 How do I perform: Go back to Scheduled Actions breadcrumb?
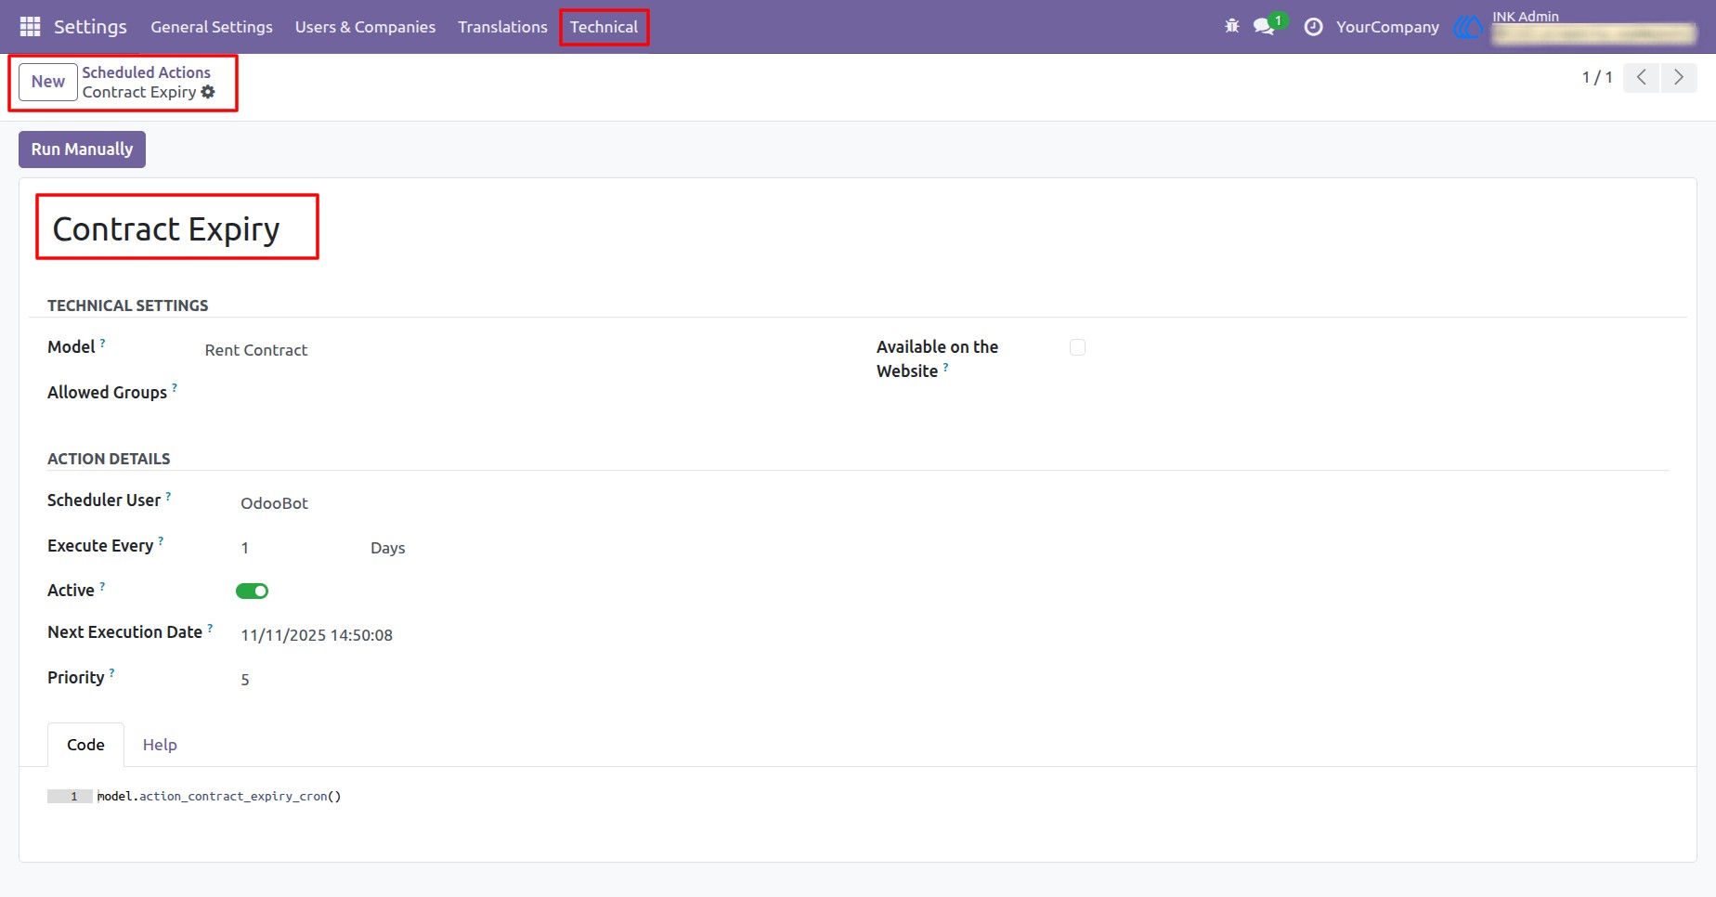pyautogui.click(x=146, y=72)
